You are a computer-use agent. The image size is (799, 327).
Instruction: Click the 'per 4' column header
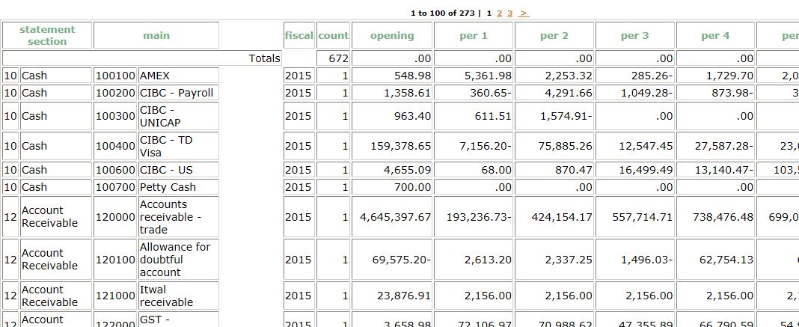pyautogui.click(x=715, y=36)
